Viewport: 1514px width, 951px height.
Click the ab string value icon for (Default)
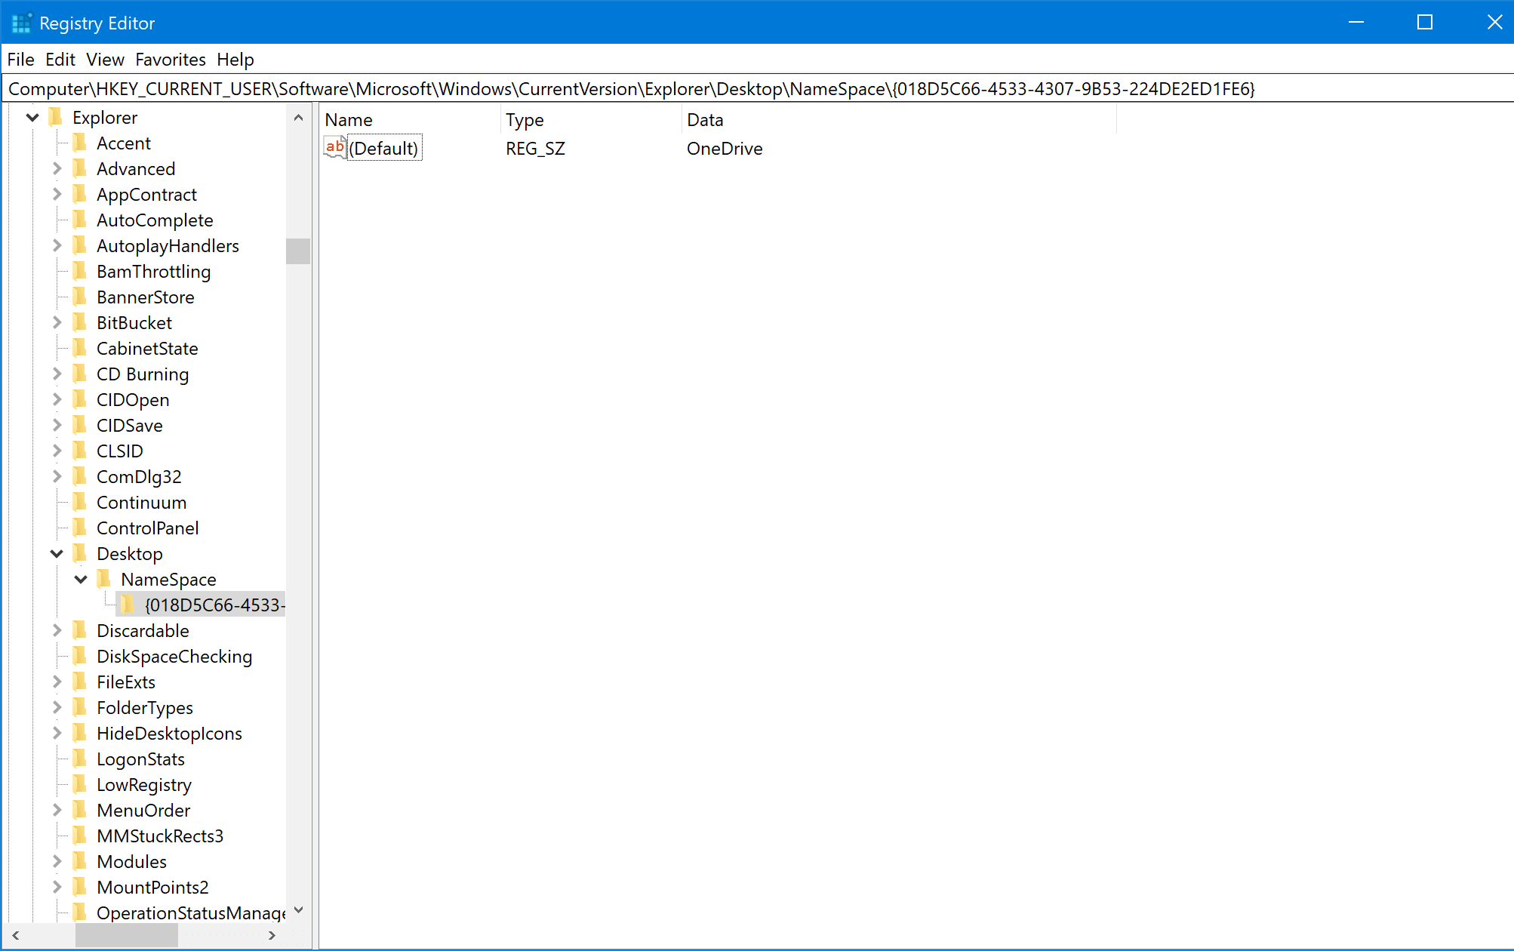pos(334,147)
